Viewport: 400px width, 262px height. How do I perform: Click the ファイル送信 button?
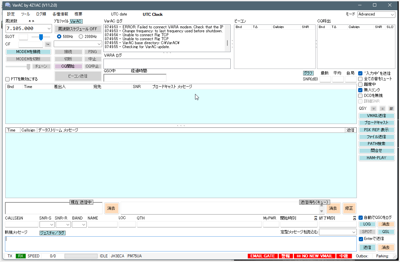point(377,137)
